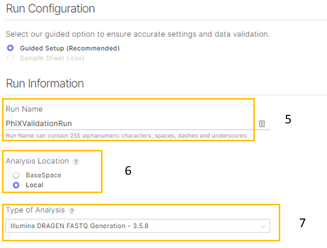Click the Run Information heading
327x248 pixels.
(x=45, y=83)
